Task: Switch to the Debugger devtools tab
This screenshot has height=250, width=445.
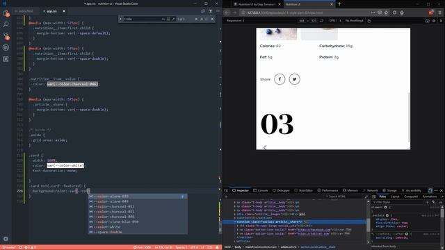Action: click(x=281, y=190)
